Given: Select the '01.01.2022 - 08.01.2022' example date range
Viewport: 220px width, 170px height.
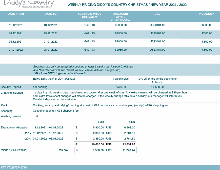Looking at the screenshot, I should coord(48,139).
